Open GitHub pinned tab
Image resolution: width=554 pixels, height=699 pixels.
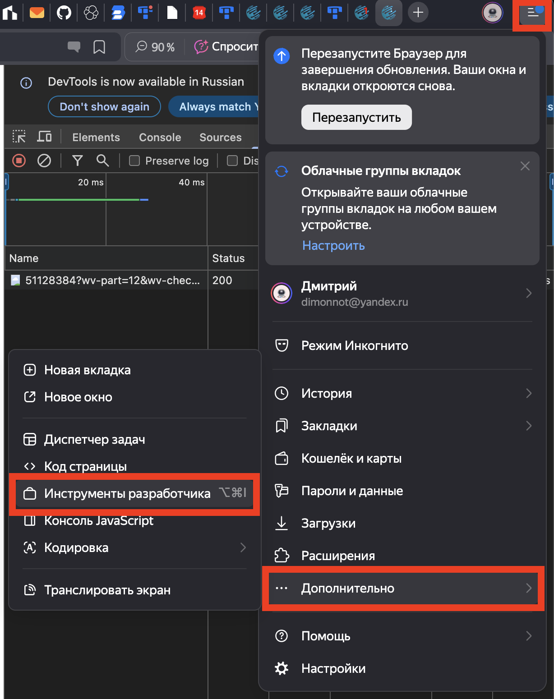click(x=64, y=13)
